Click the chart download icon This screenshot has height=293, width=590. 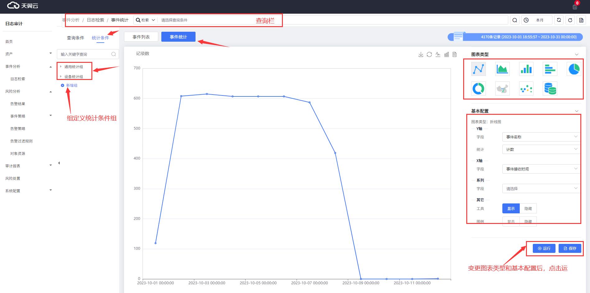[x=421, y=54]
